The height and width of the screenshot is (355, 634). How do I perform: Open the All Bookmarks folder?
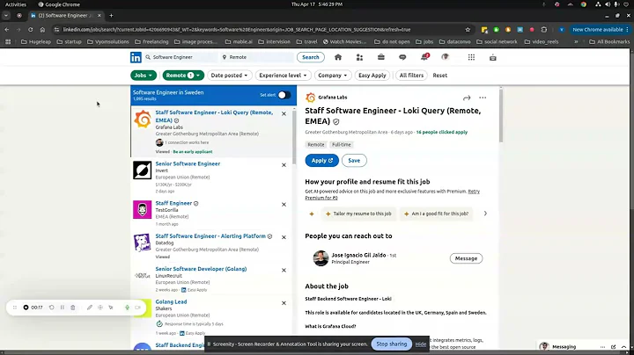pyautogui.click(x=609, y=41)
